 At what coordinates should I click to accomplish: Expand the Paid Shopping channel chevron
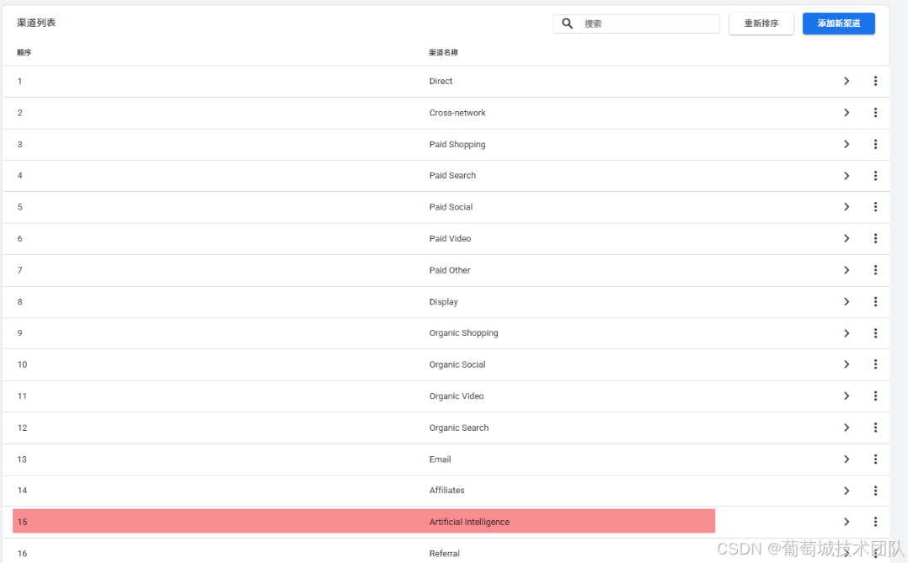(x=847, y=144)
